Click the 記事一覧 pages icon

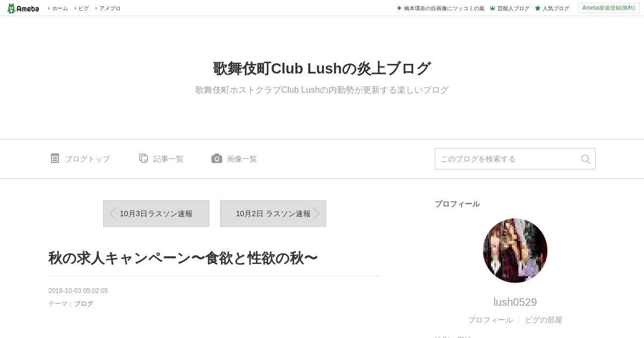(x=143, y=158)
